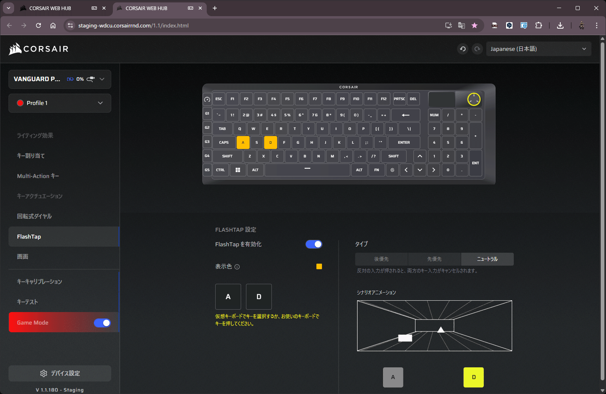Image resolution: width=606 pixels, height=394 pixels.
Task: Disable the FlashTap を有効化 toggle
Action: 314,244
